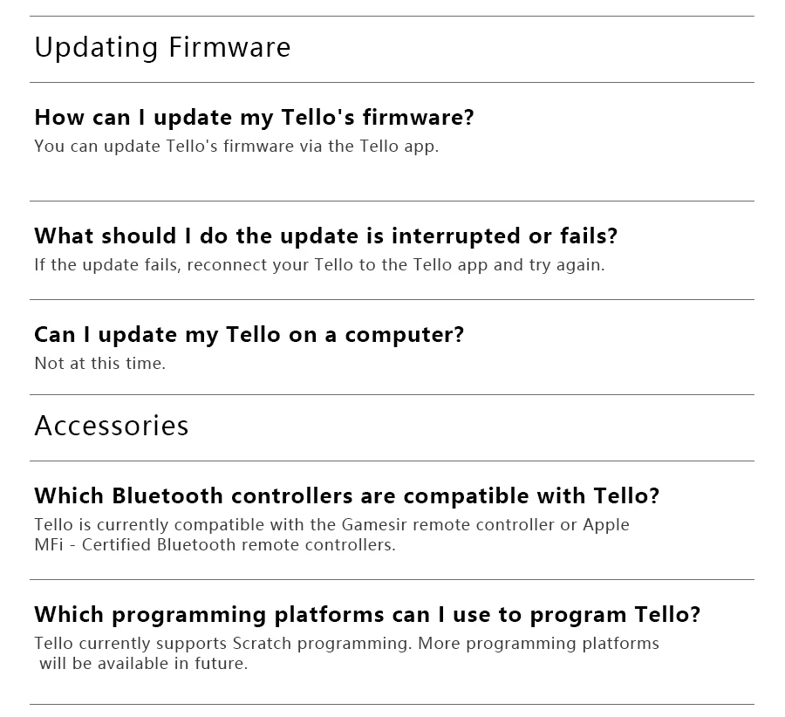Screen dimensions: 785x717
Task: Expand "How can I update my Tello's firmware?" question
Action: pos(254,117)
